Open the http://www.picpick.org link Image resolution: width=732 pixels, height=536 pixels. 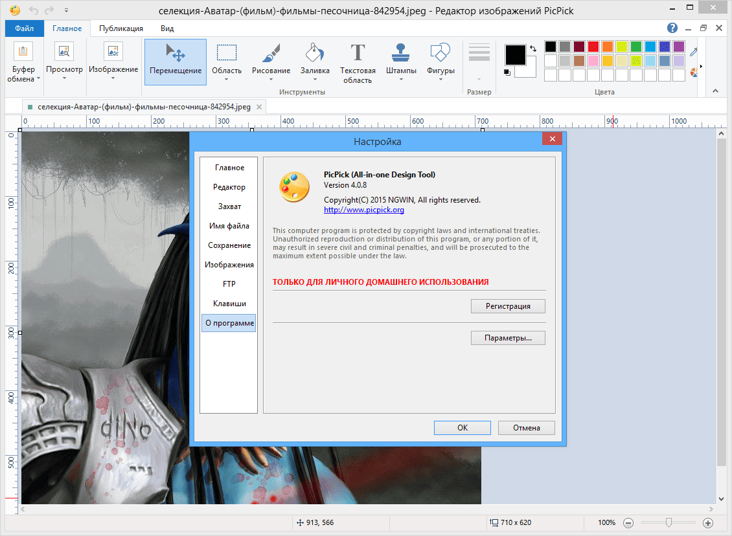click(364, 210)
